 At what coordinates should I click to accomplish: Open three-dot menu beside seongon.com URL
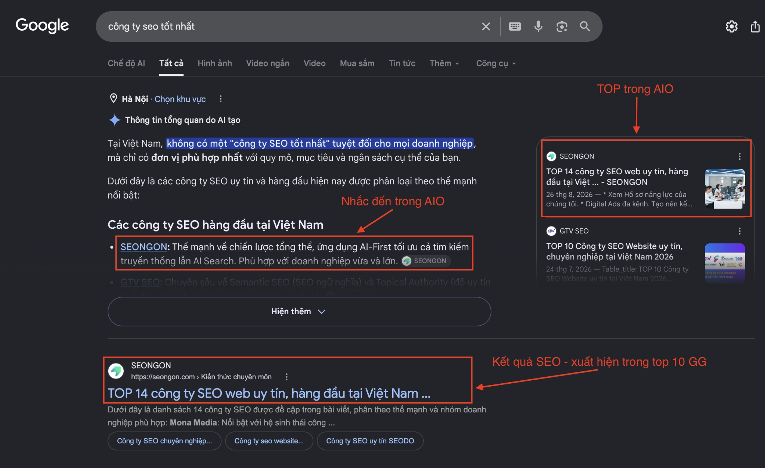(287, 377)
